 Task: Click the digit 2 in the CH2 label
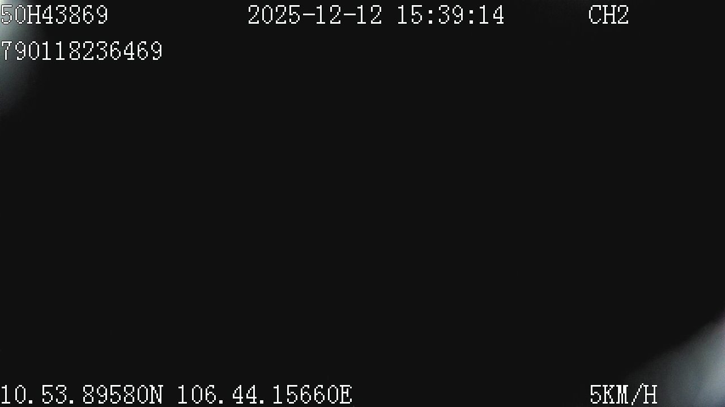(622, 15)
